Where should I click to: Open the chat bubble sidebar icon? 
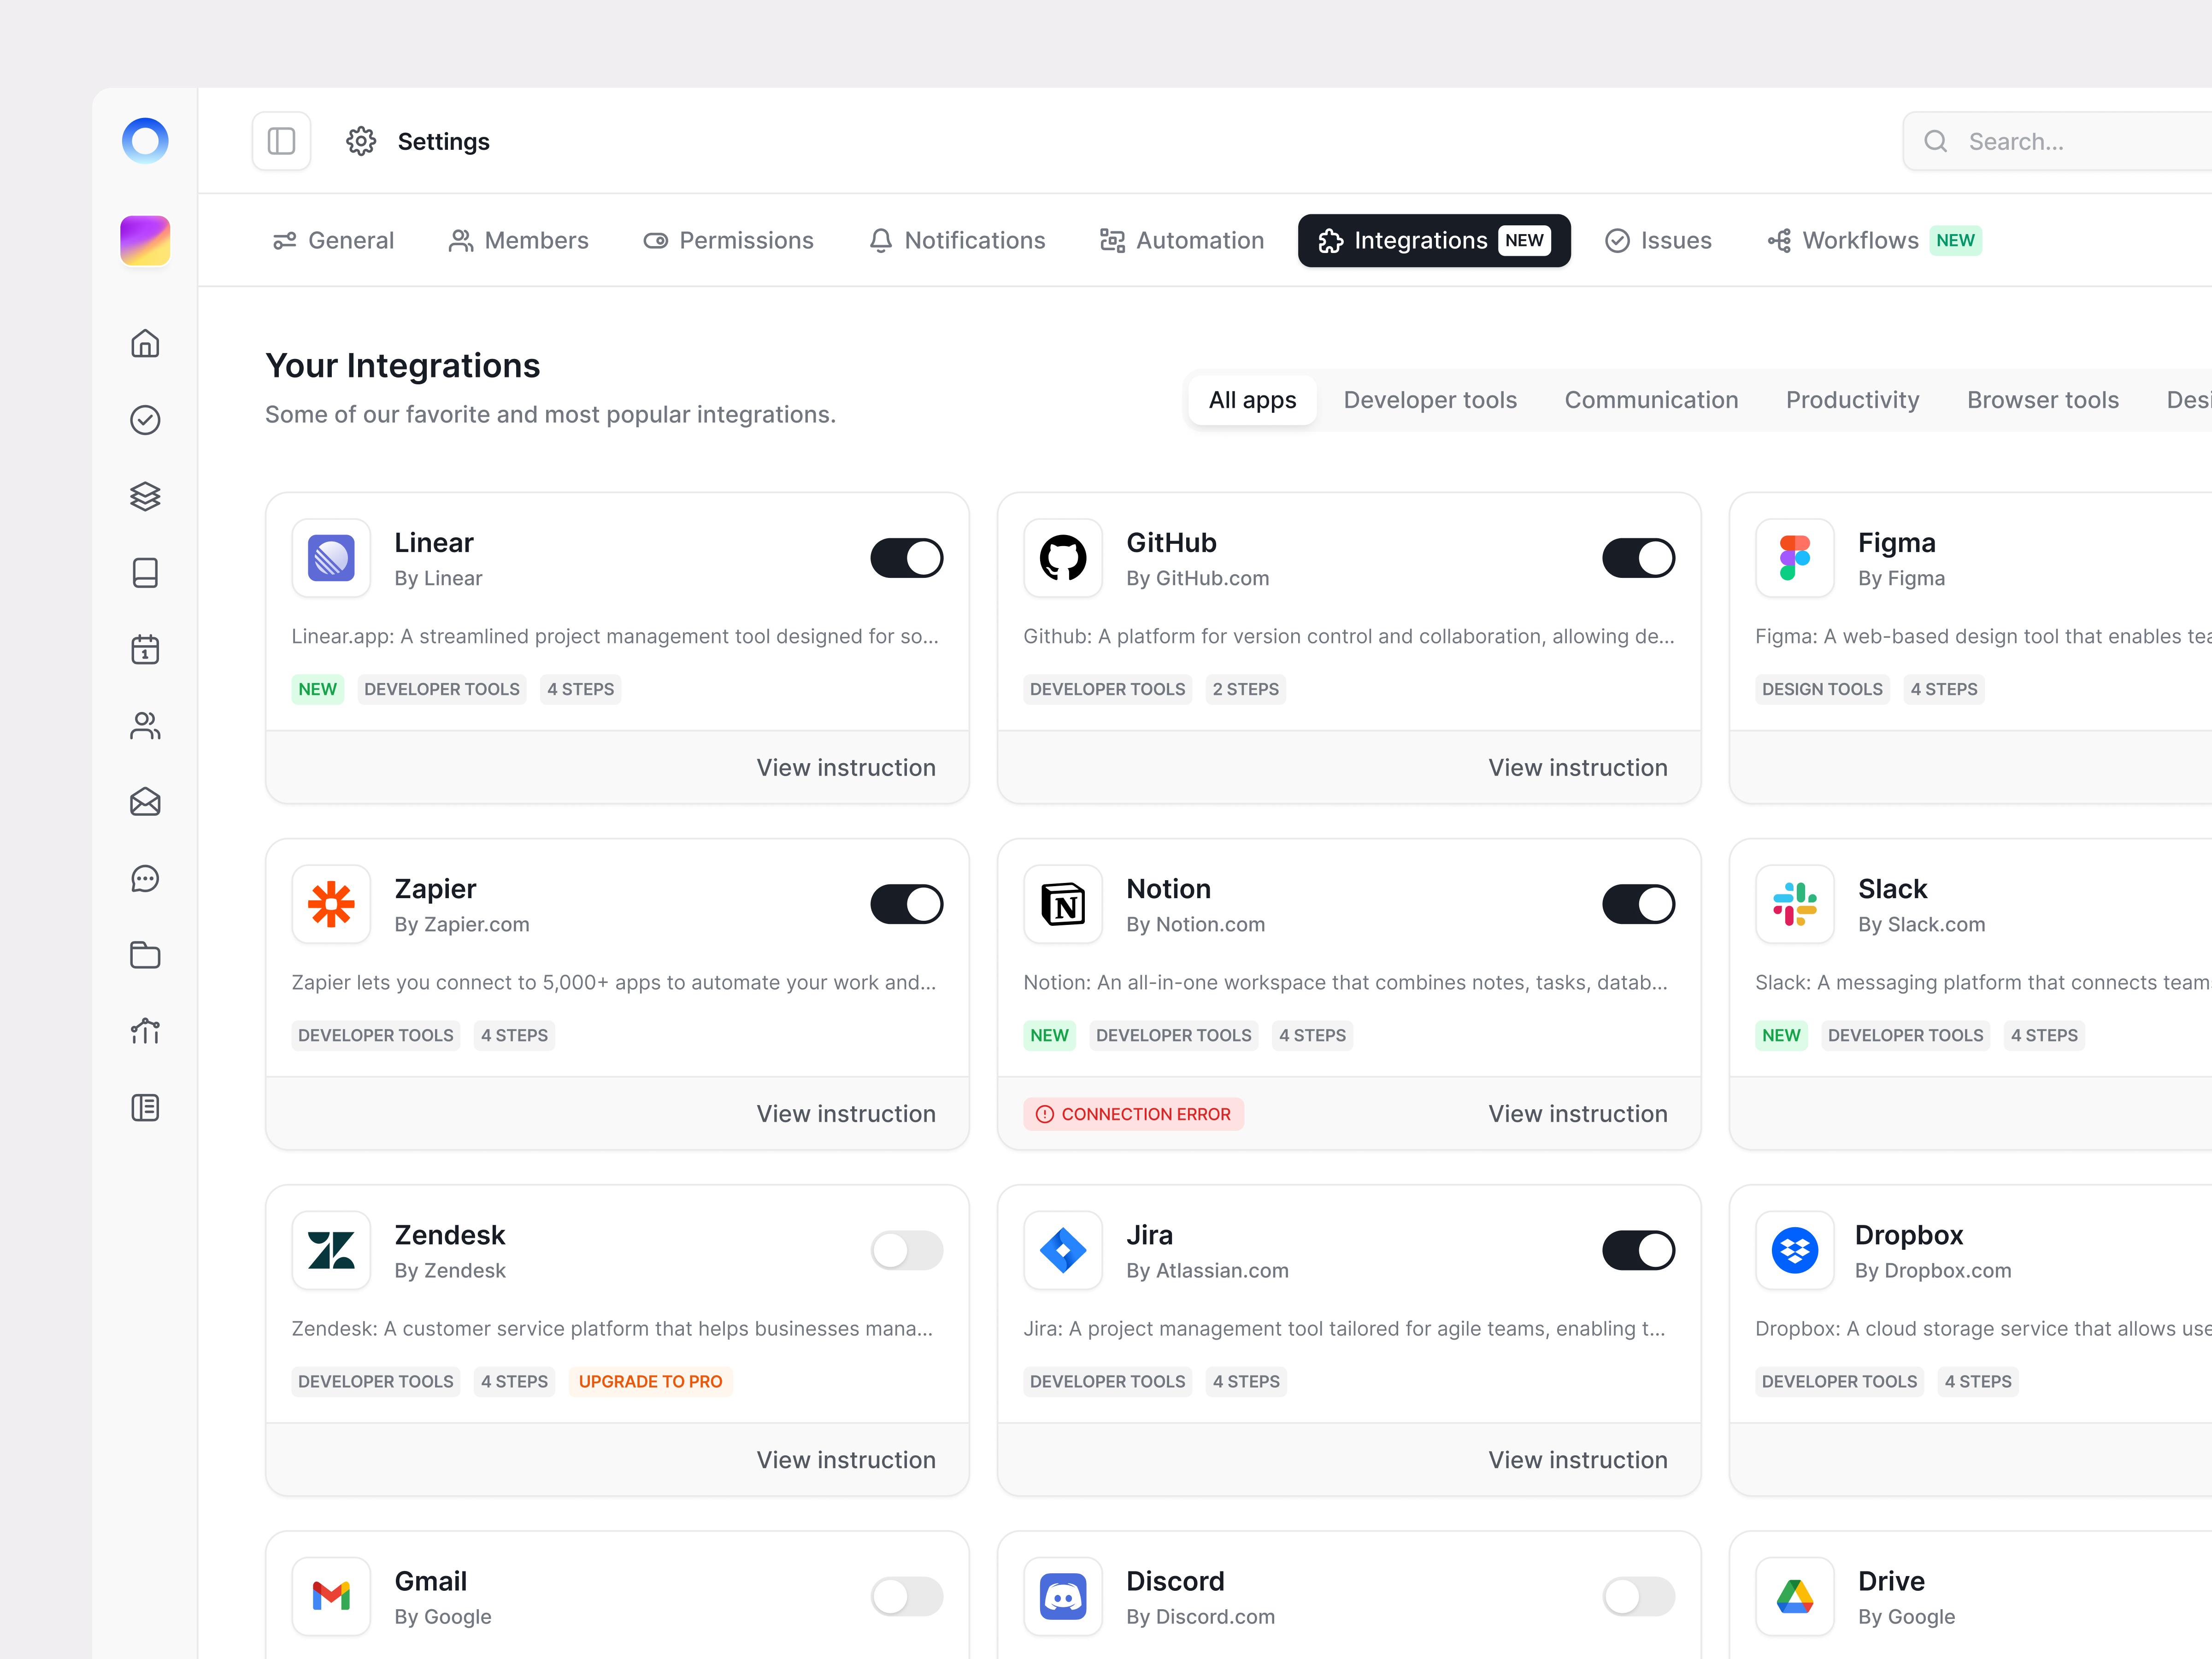[145, 879]
